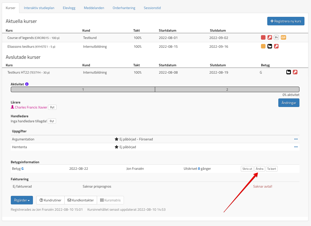Open the options menu for Argumentation
Image resolution: width=311 pixels, height=226 pixels.
[x=296, y=139]
